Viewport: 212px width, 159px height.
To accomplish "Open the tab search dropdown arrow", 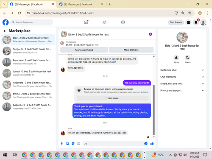I will pos(4,4).
